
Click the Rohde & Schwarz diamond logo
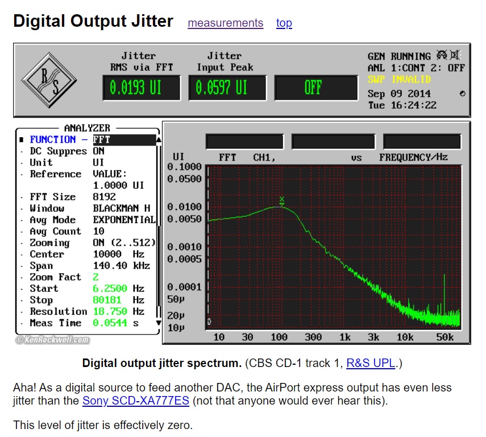49,80
